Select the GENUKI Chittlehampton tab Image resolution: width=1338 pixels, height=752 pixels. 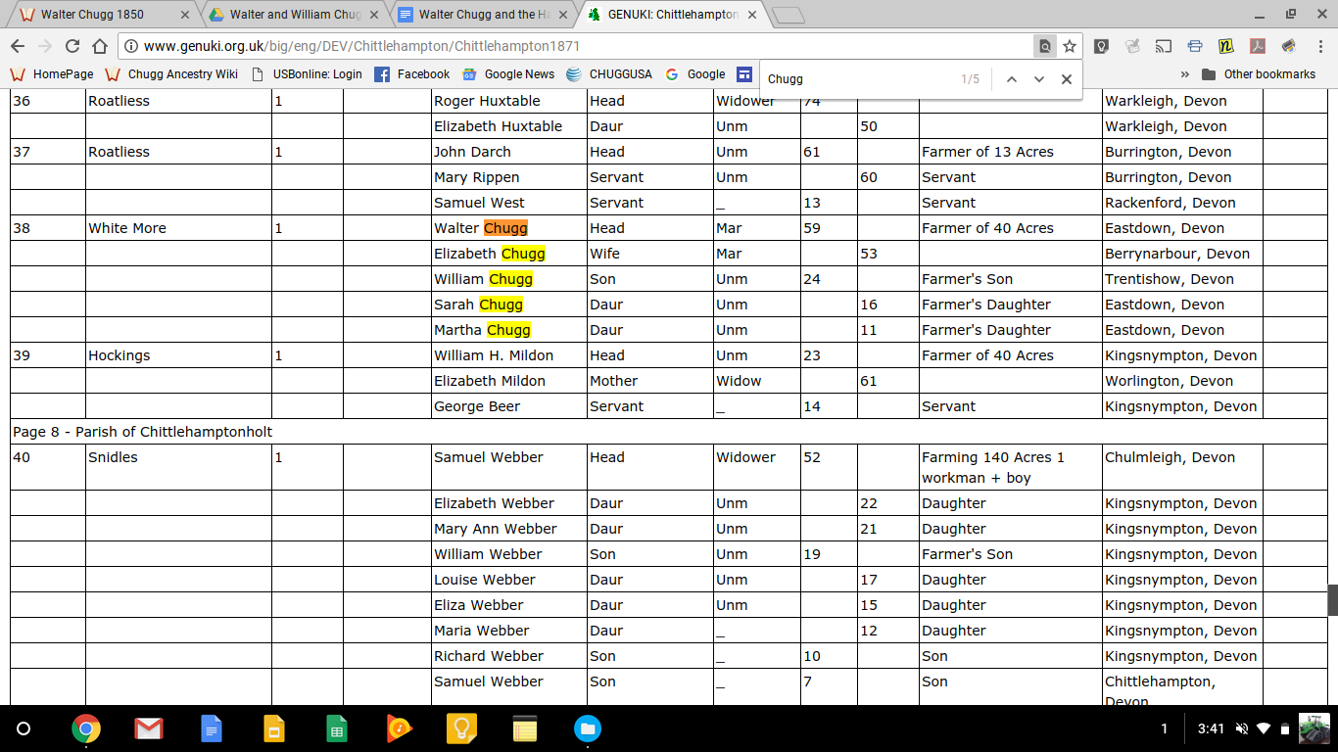coord(674,15)
